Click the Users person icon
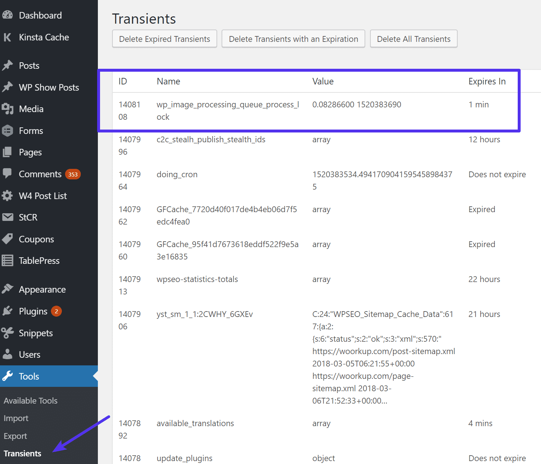This screenshot has width=541, height=464. pyautogui.click(x=7, y=354)
